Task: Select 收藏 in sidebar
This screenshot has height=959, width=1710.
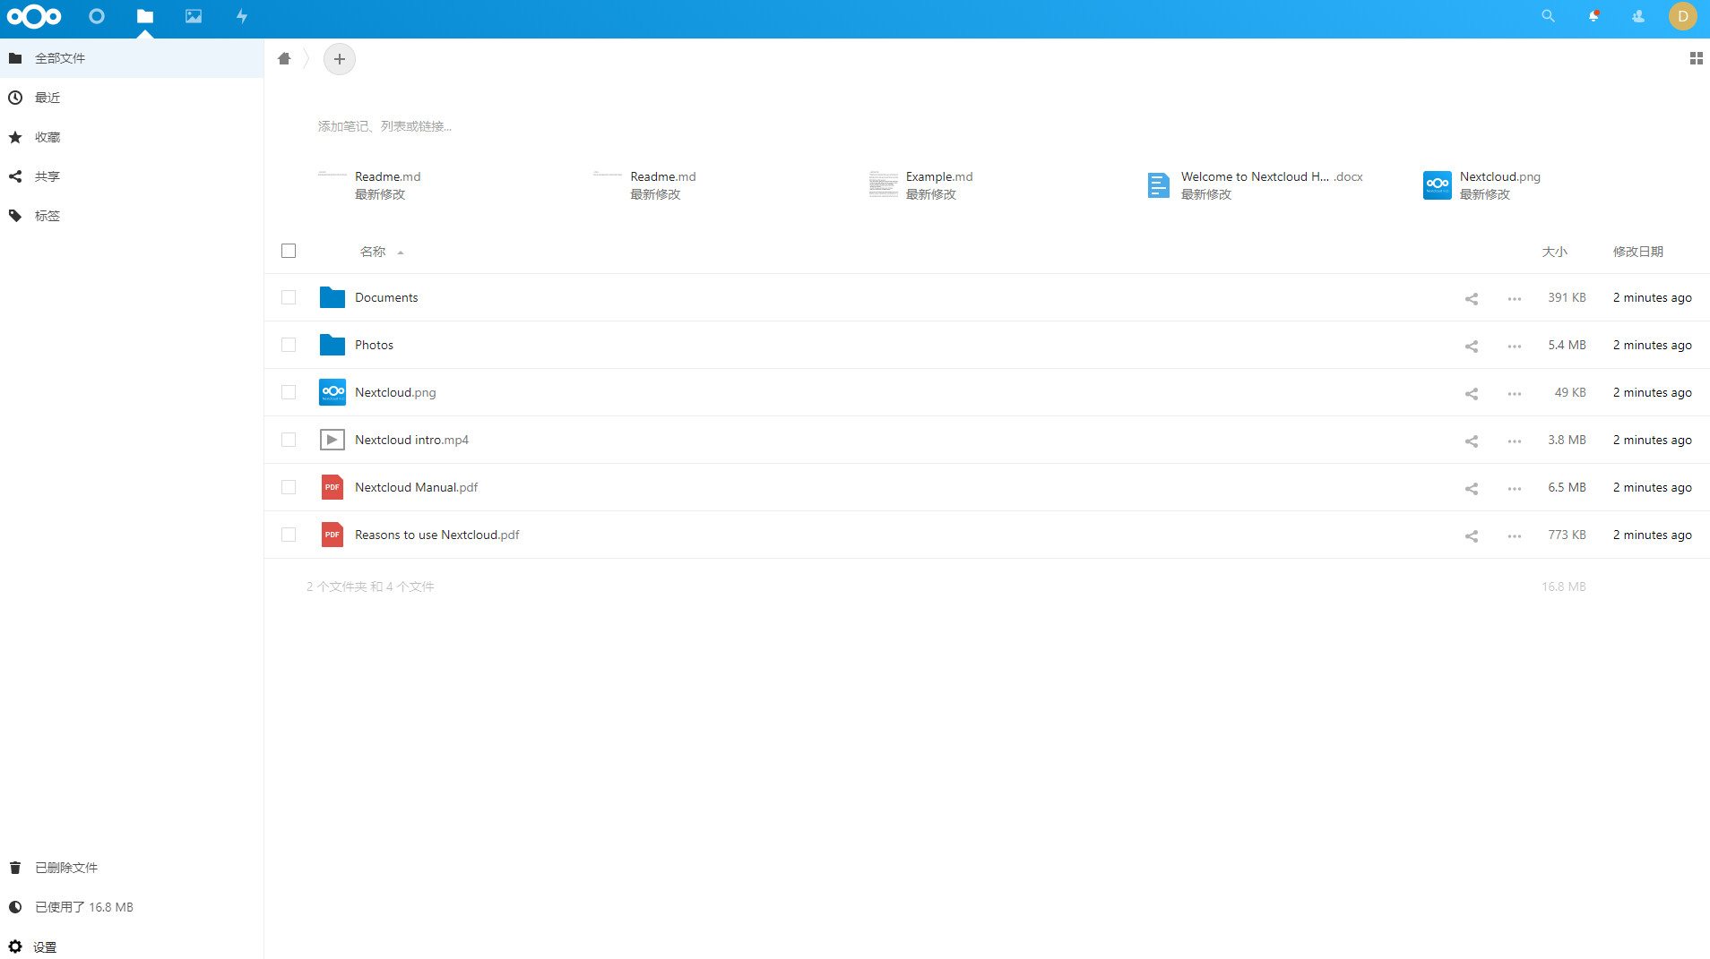Action: point(132,137)
